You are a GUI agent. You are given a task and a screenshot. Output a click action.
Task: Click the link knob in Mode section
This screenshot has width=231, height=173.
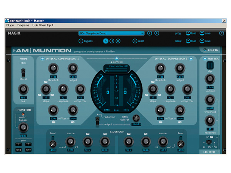click(x=23, y=89)
